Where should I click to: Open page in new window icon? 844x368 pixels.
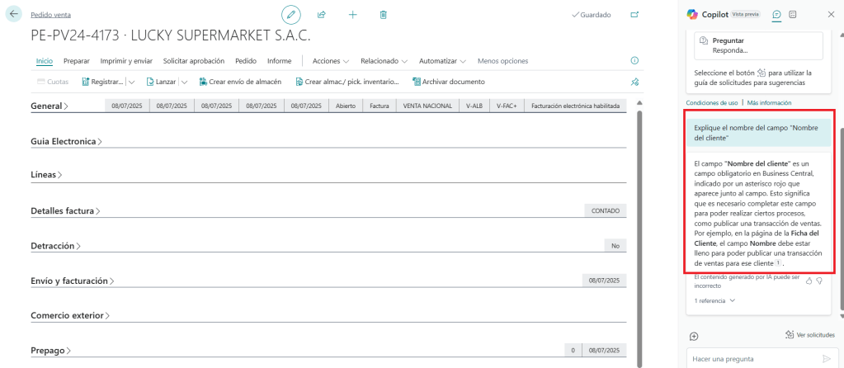point(634,15)
